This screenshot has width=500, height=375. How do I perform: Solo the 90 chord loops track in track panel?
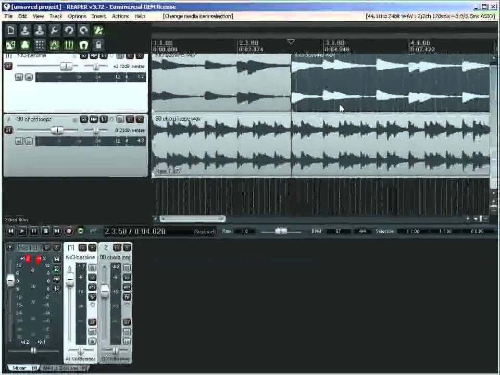coord(140,119)
